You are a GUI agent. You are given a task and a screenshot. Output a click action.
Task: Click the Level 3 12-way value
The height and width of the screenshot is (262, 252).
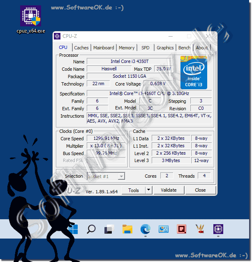click(x=201, y=160)
